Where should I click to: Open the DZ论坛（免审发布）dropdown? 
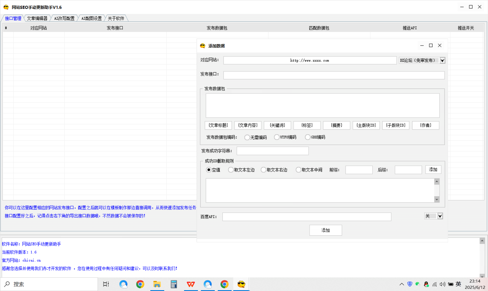442,60
